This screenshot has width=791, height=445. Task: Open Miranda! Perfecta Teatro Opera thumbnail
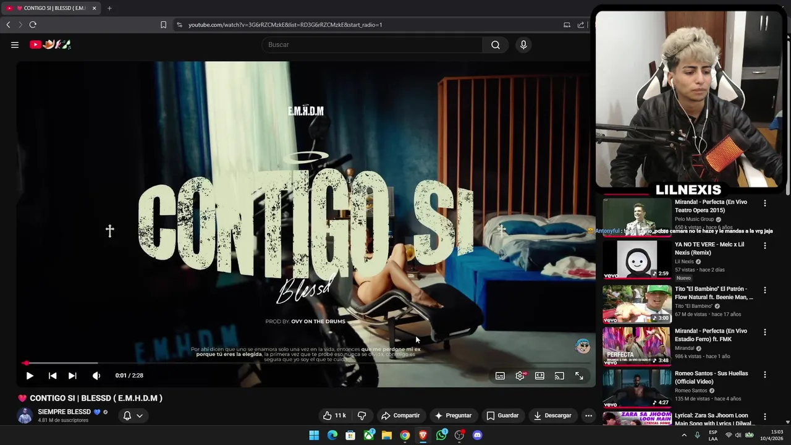pos(637,218)
